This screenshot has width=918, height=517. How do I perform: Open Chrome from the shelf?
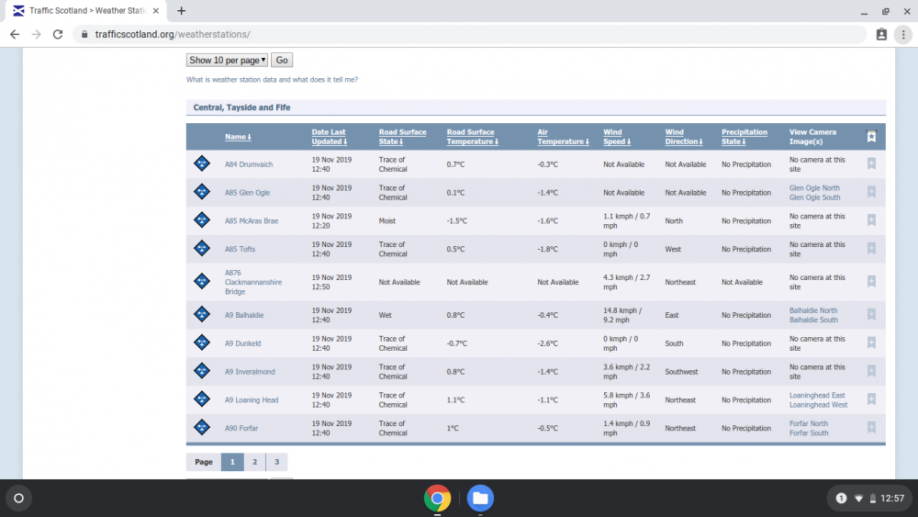(x=437, y=499)
